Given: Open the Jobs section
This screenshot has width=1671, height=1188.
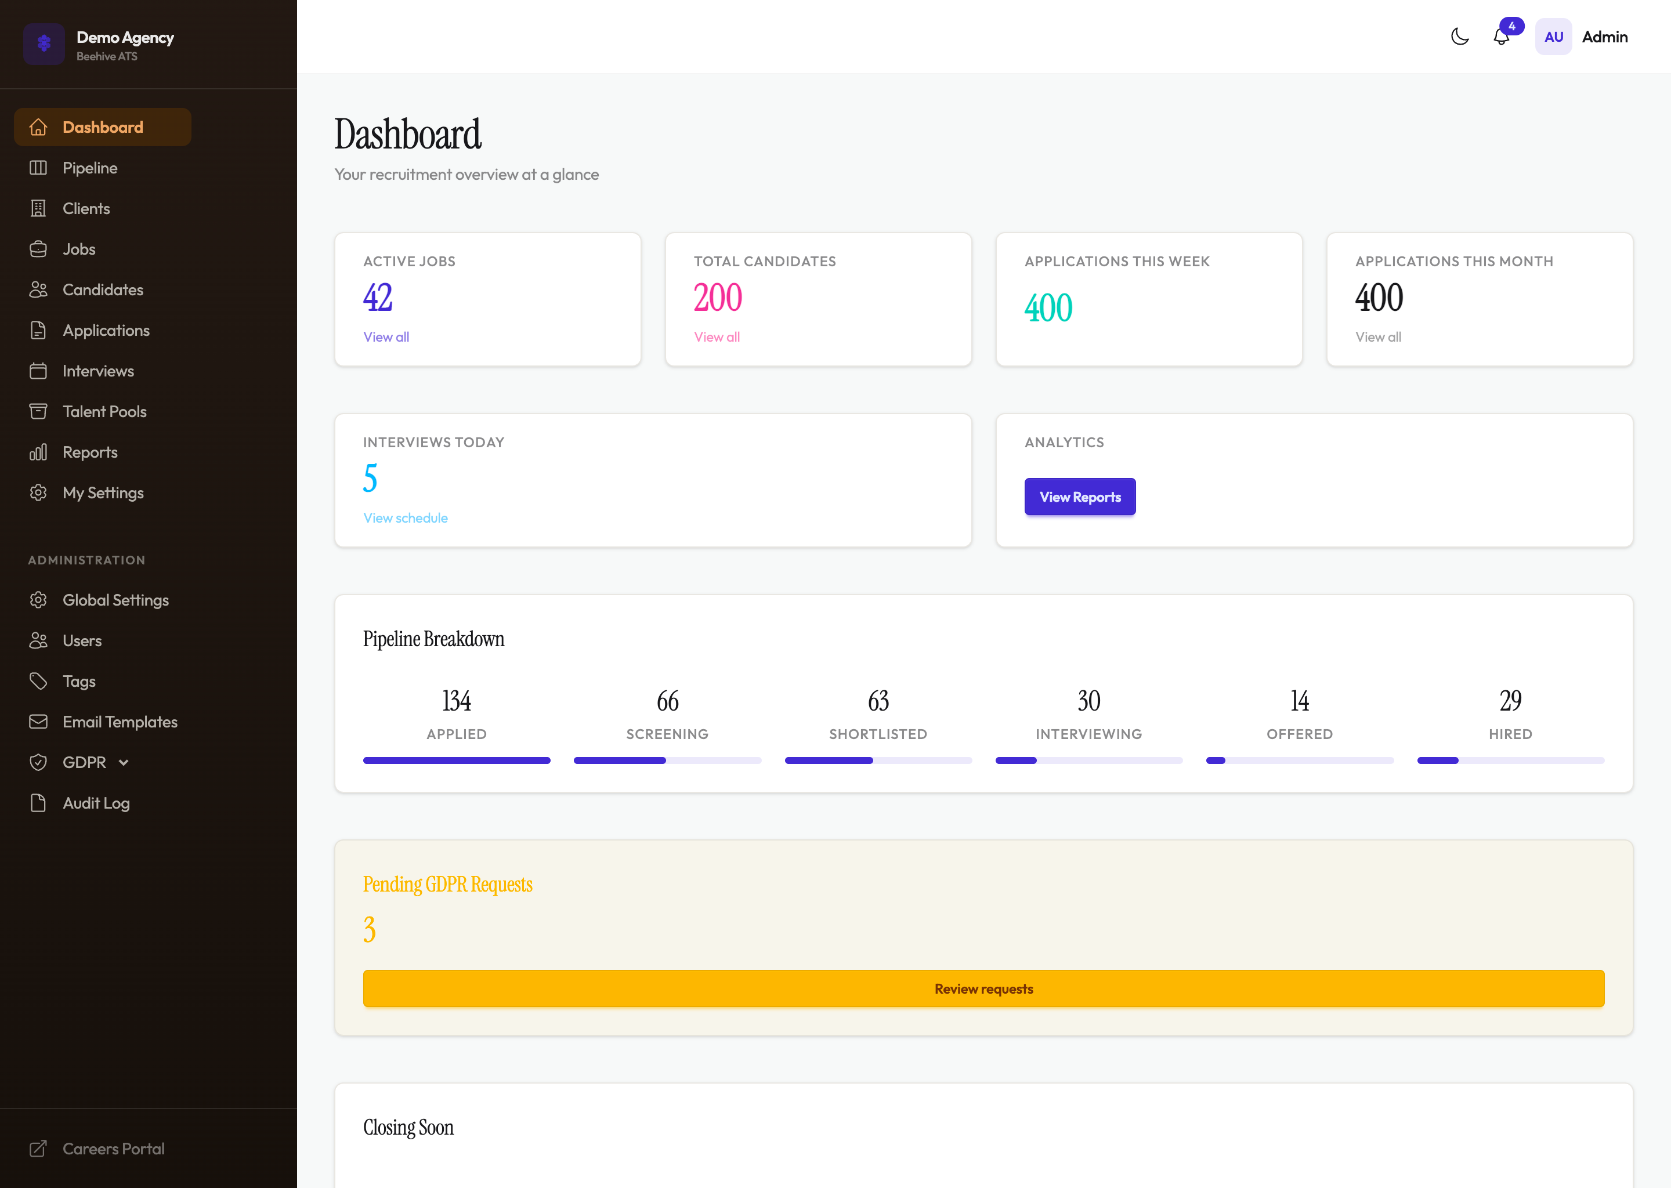Looking at the screenshot, I should [x=78, y=249].
